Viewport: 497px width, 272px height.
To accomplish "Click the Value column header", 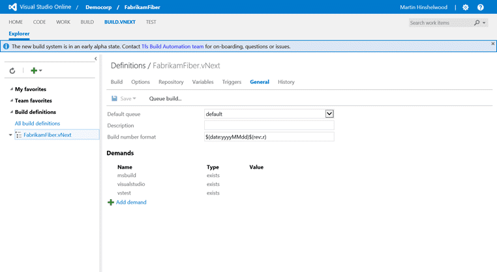I will point(256,167).
